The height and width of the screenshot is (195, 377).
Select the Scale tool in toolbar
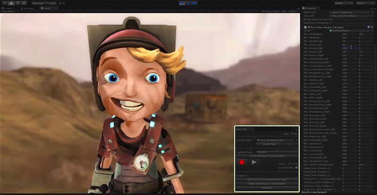tap(24, 3)
